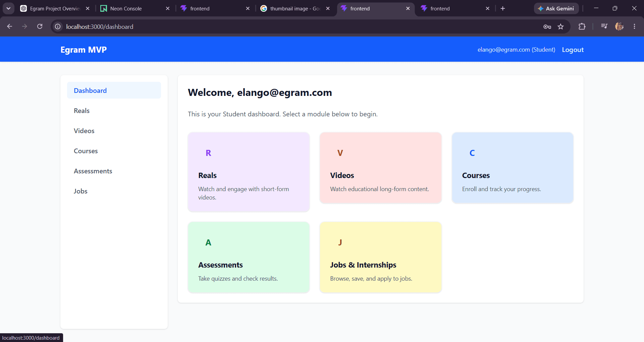The width and height of the screenshot is (644, 342).
Task: Open Courses in the sidebar
Action: (x=114, y=151)
